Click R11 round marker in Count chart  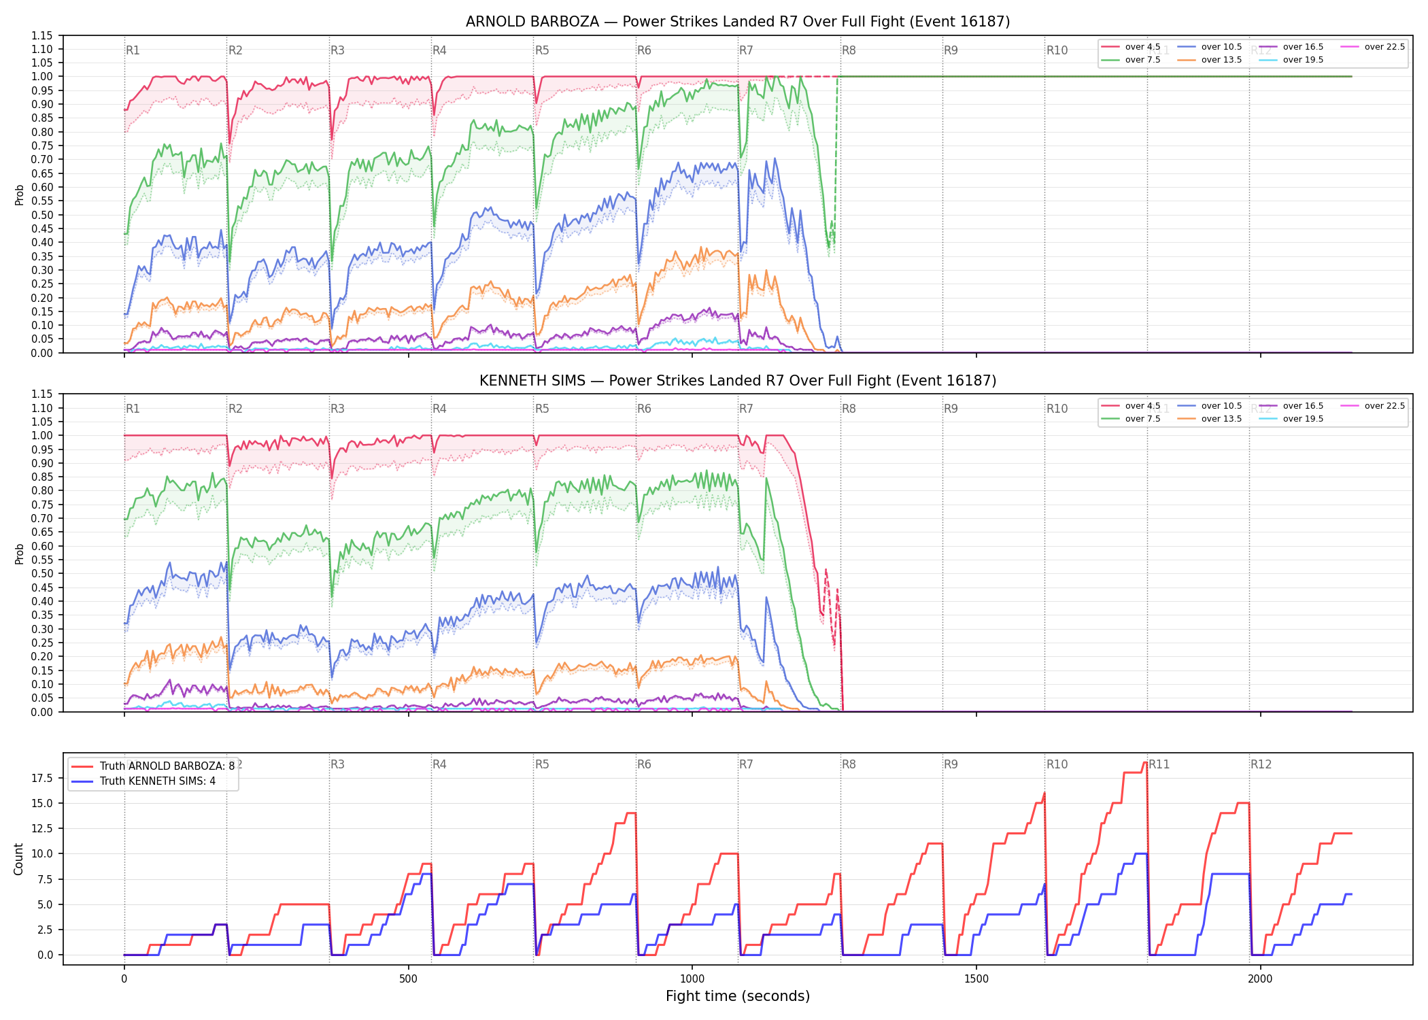click(x=1159, y=764)
